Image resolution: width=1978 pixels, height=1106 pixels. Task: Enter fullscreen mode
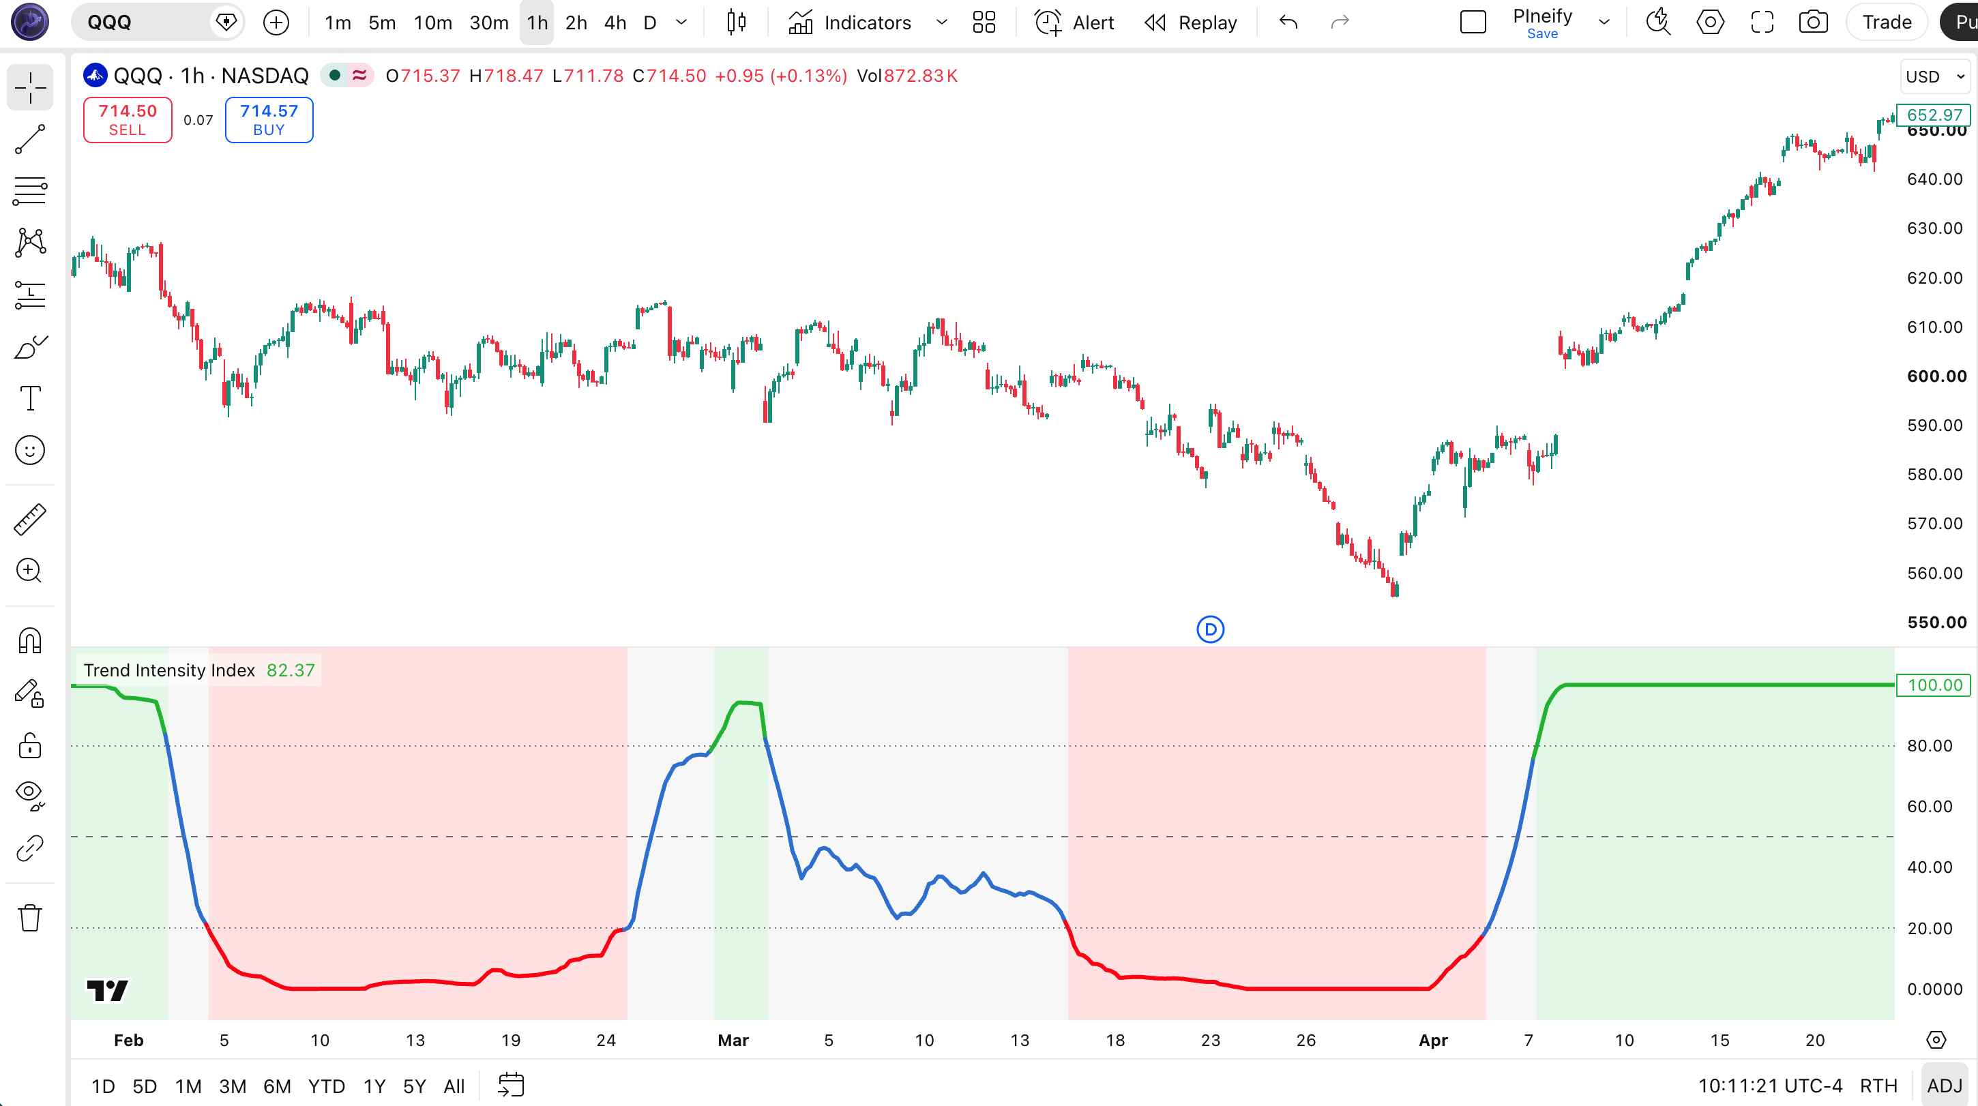1762,23
